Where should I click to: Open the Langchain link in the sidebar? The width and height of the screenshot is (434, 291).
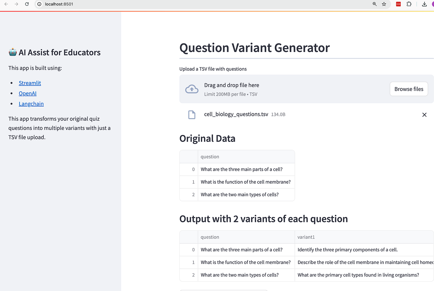pyautogui.click(x=31, y=104)
